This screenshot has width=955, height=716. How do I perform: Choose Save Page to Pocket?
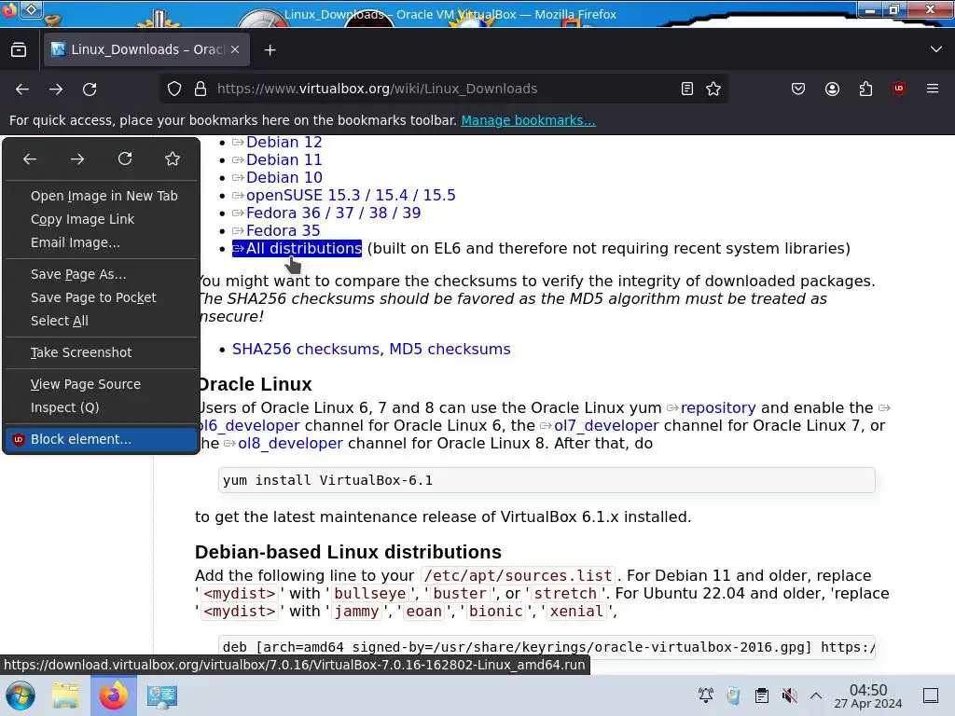pyautogui.click(x=101, y=297)
